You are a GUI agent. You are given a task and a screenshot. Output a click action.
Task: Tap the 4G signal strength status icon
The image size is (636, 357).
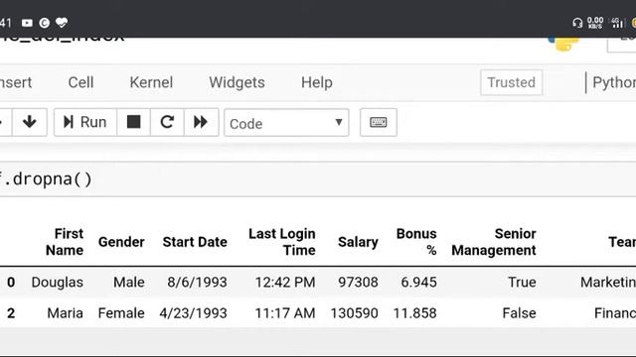pos(617,23)
